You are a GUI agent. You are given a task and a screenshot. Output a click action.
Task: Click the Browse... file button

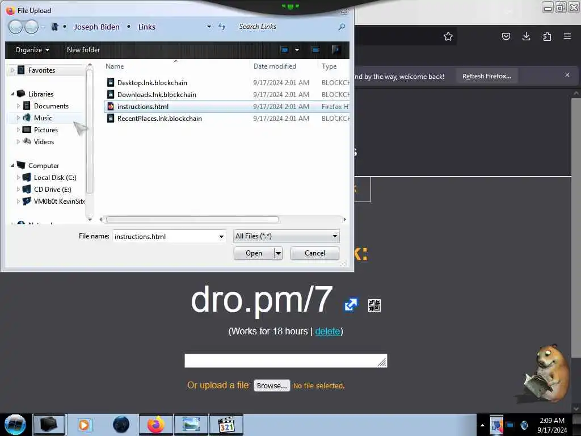[x=272, y=385]
